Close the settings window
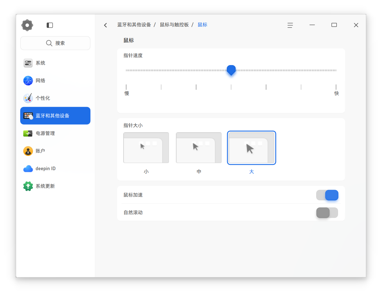382x295 pixels. tap(356, 25)
